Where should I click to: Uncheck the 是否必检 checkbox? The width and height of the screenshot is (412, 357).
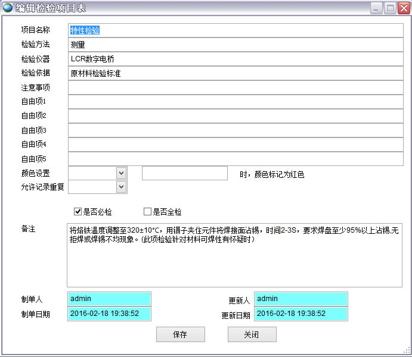coord(78,212)
